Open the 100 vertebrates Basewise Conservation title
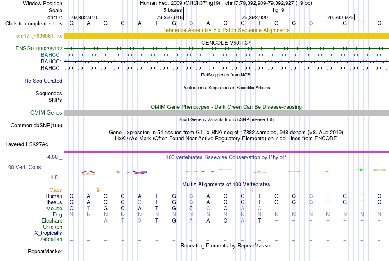The width and height of the screenshot is (389, 261). click(226, 157)
